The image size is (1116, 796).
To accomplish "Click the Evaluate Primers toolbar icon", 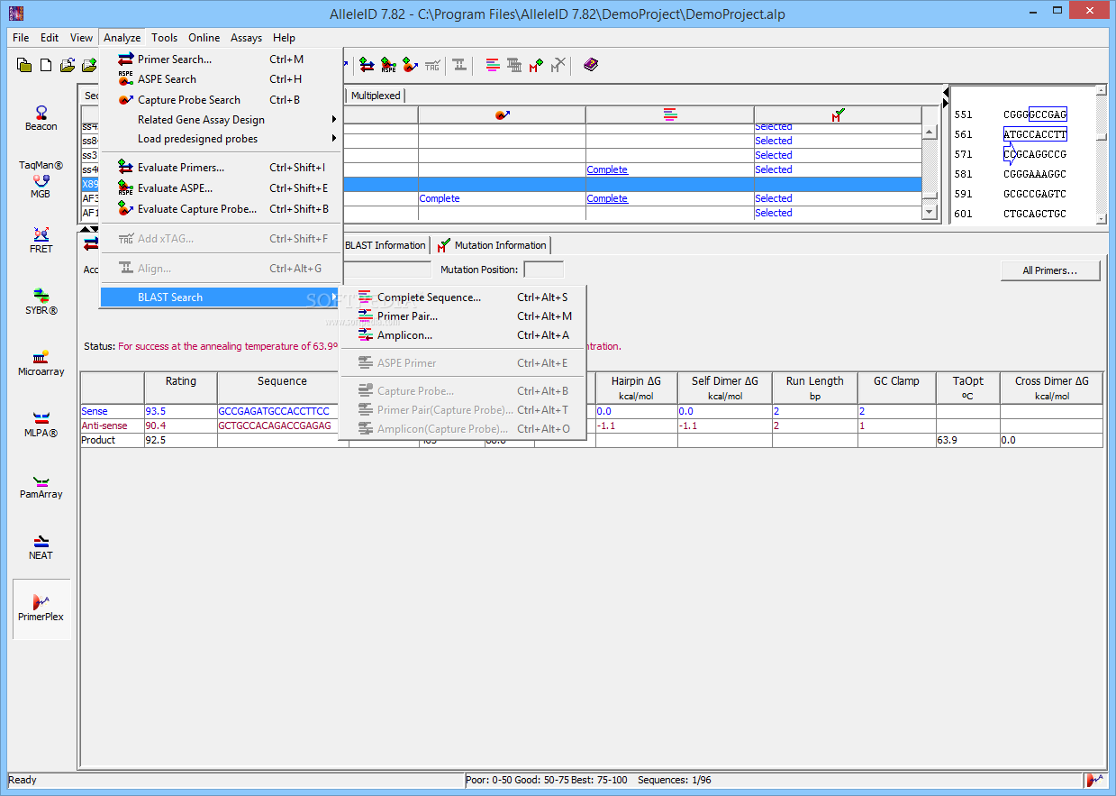I will [x=367, y=65].
